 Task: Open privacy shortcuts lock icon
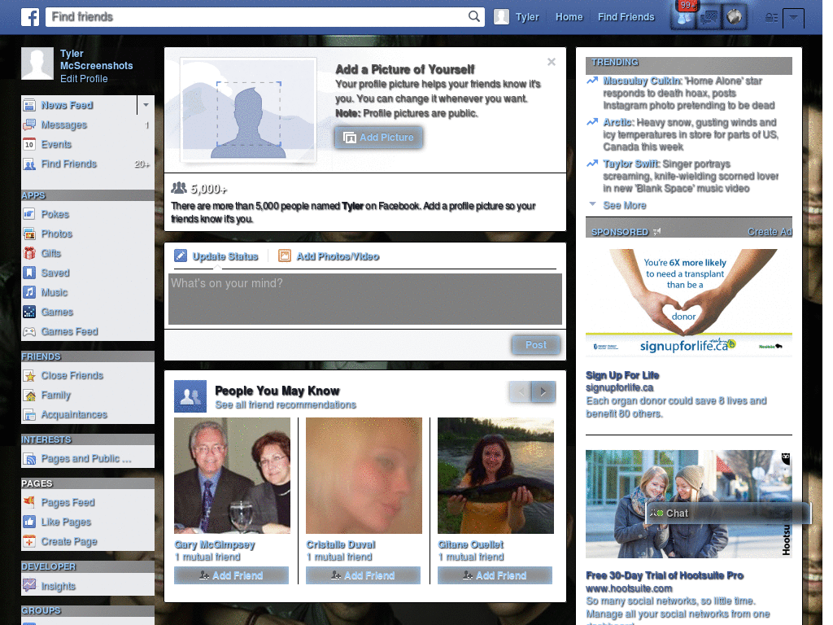point(771,18)
